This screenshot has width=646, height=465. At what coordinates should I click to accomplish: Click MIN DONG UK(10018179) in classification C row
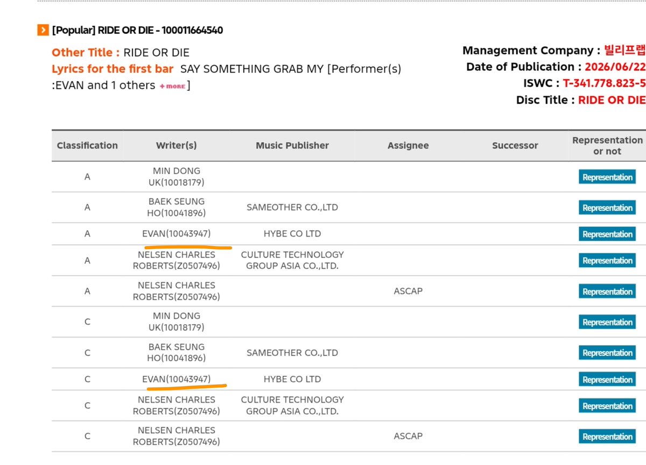click(177, 321)
